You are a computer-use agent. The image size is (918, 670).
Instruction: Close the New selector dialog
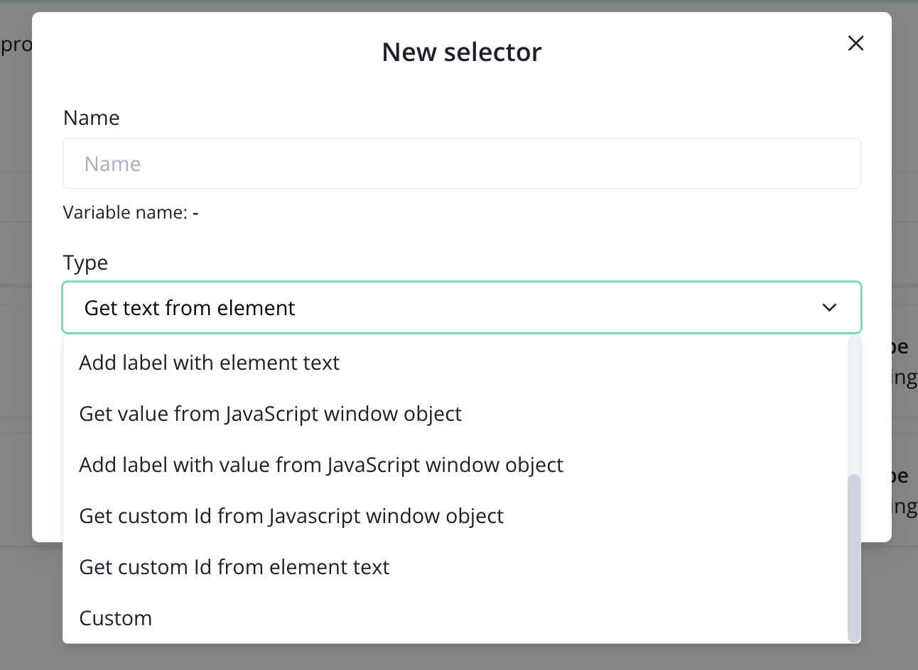[855, 43]
